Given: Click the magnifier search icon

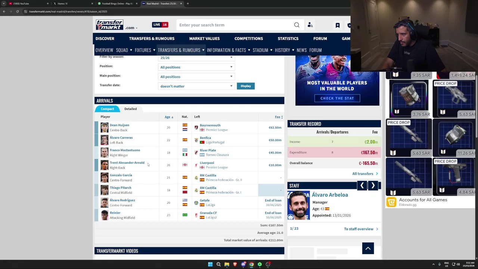Looking at the screenshot, I should [297, 25].
